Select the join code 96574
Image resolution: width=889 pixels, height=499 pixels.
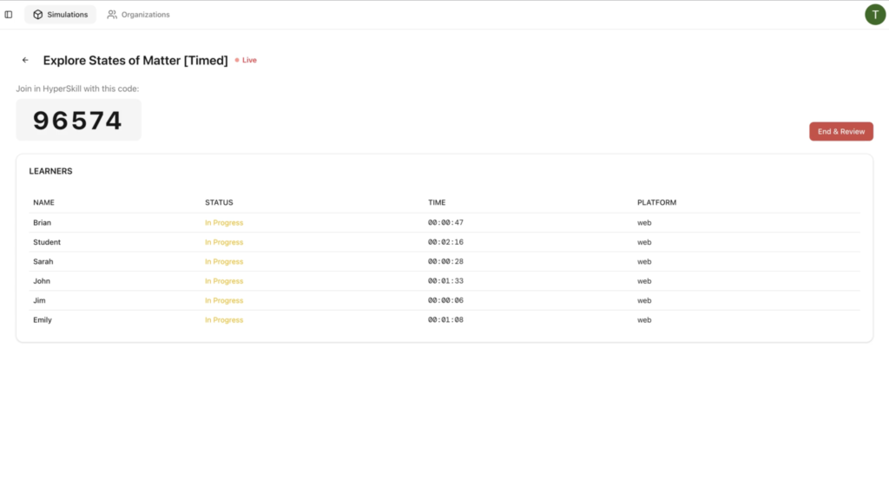(x=78, y=121)
